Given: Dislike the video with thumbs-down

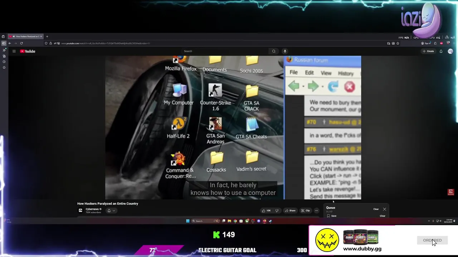Looking at the screenshot, I should click(x=277, y=211).
